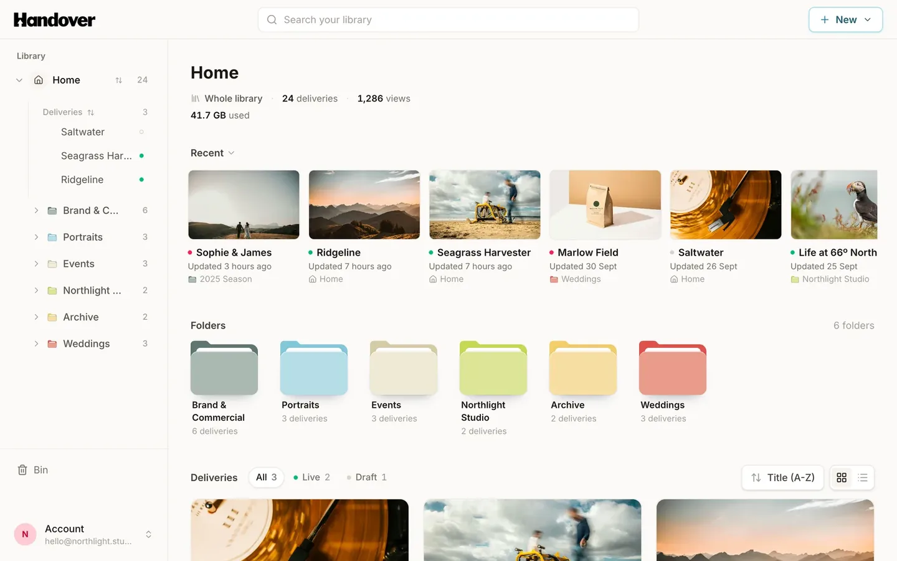Switch to the grid view icon

point(842,477)
